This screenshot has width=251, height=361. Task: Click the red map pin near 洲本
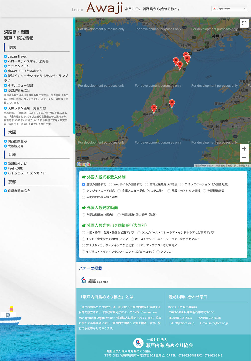tap(172, 103)
